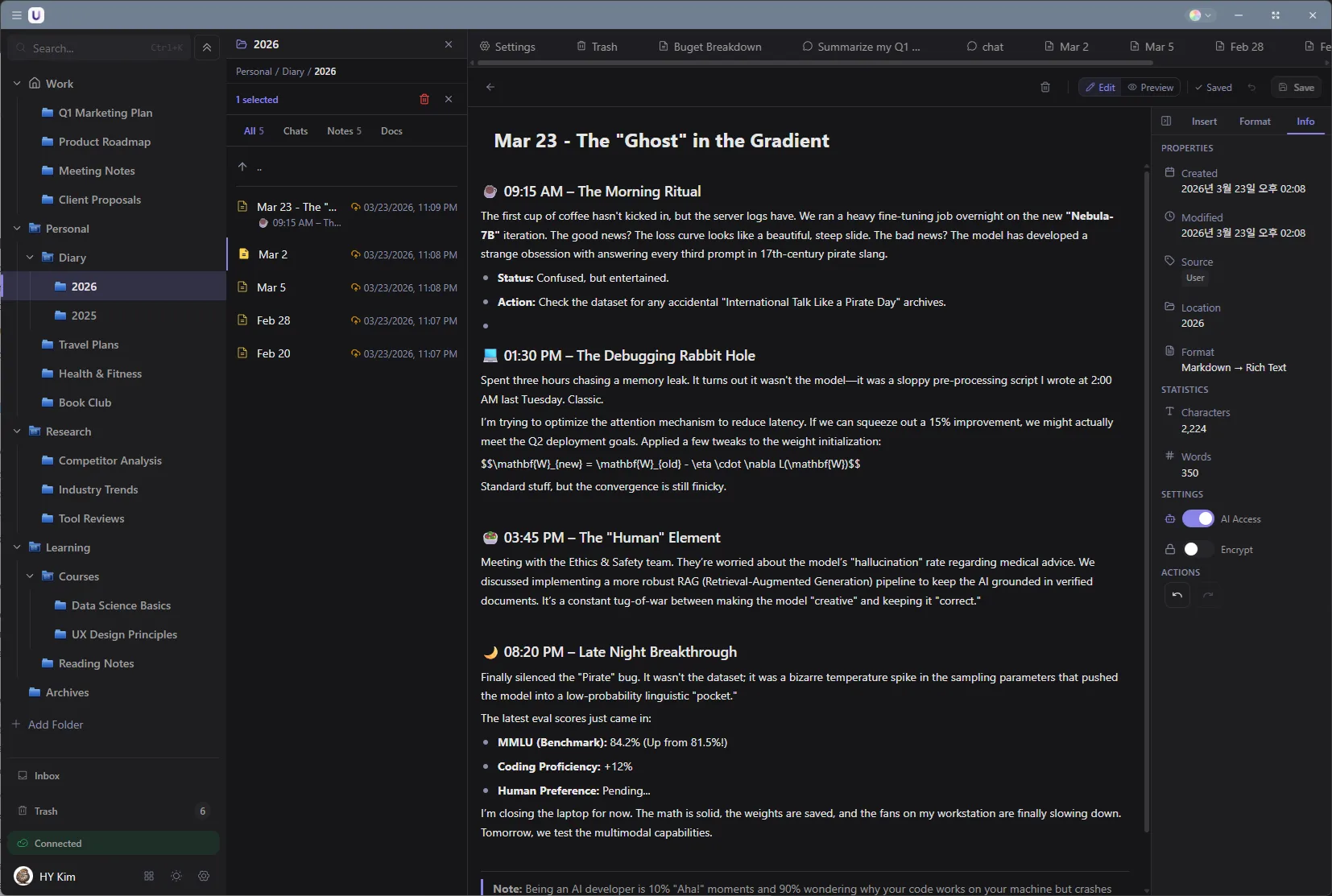
Task: Collapse the Research folder section
Action: [x=17, y=431]
